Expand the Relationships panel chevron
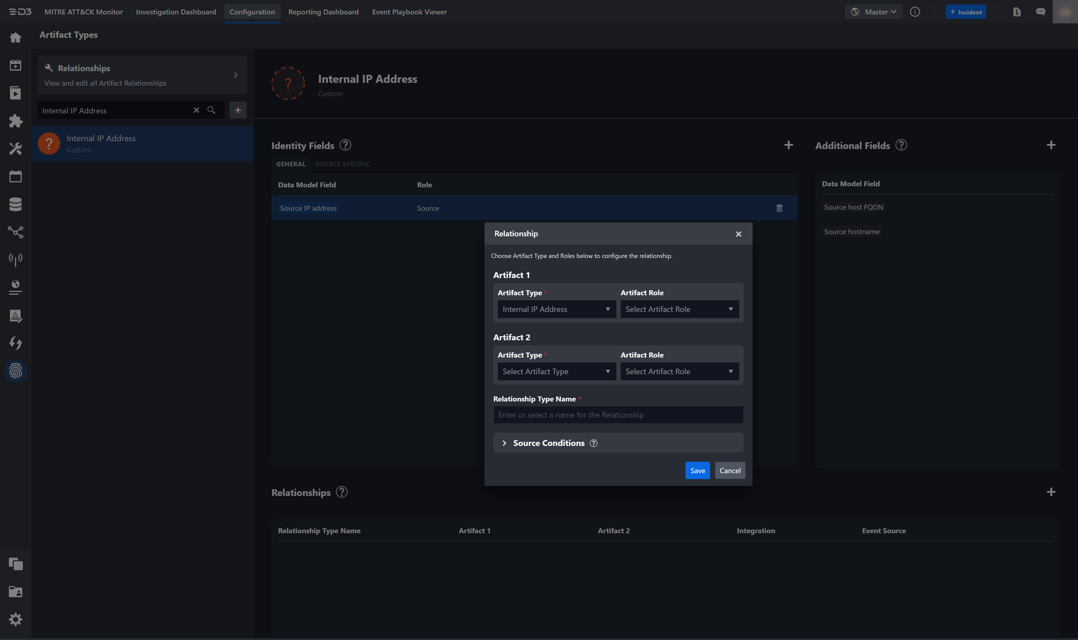This screenshot has width=1078, height=640. click(x=236, y=75)
